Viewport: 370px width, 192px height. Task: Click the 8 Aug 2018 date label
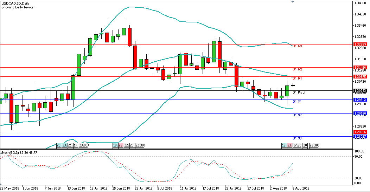pos(301,188)
